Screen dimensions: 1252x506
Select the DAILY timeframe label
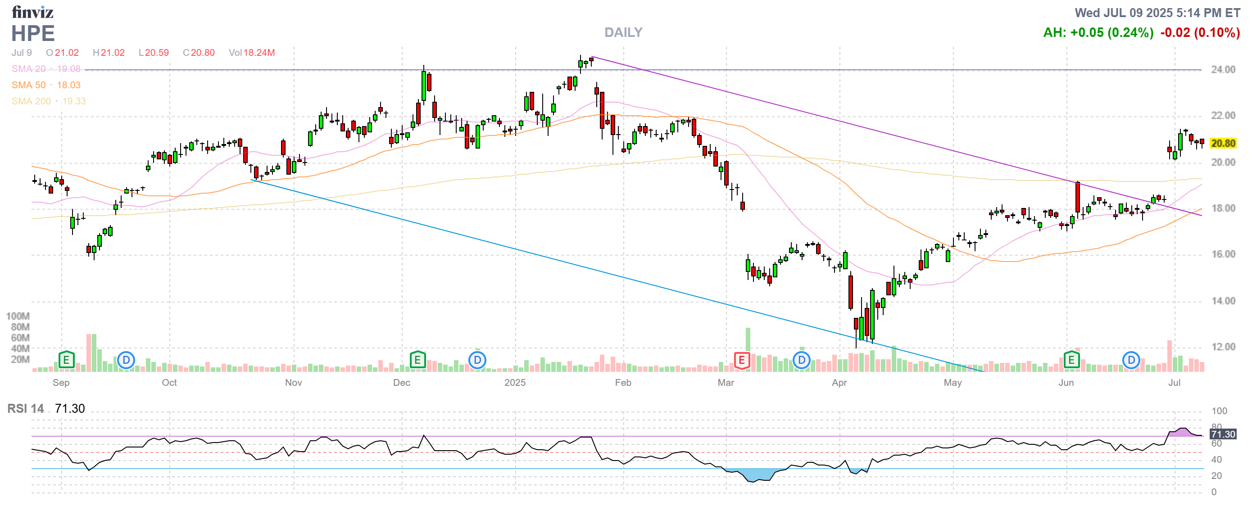pos(623,32)
